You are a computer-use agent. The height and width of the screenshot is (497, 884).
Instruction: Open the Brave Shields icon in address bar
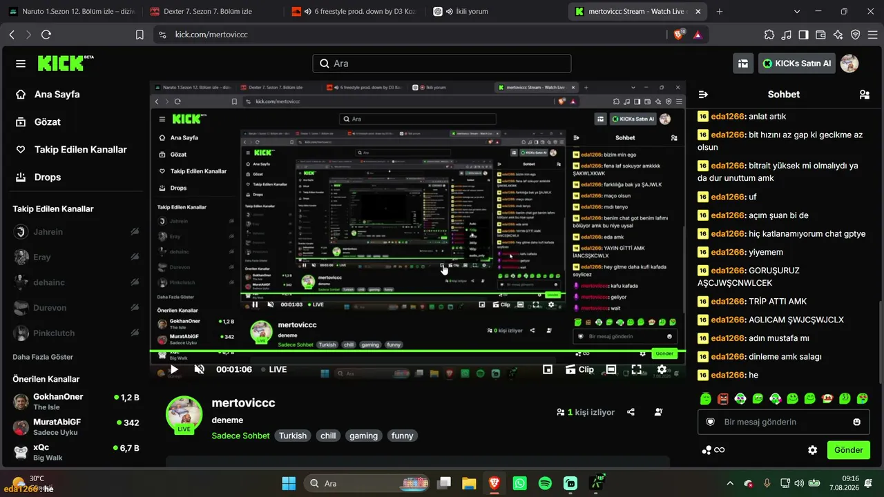coord(679,35)
